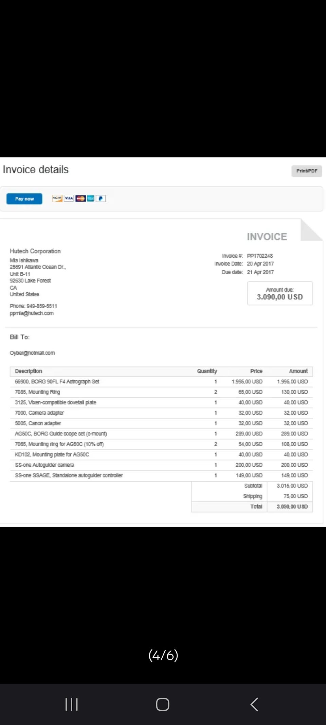Screen dimensions: 326x725
Task: Select the KD102 Mounting plate for AG50C row
Action: coord(161,455)
